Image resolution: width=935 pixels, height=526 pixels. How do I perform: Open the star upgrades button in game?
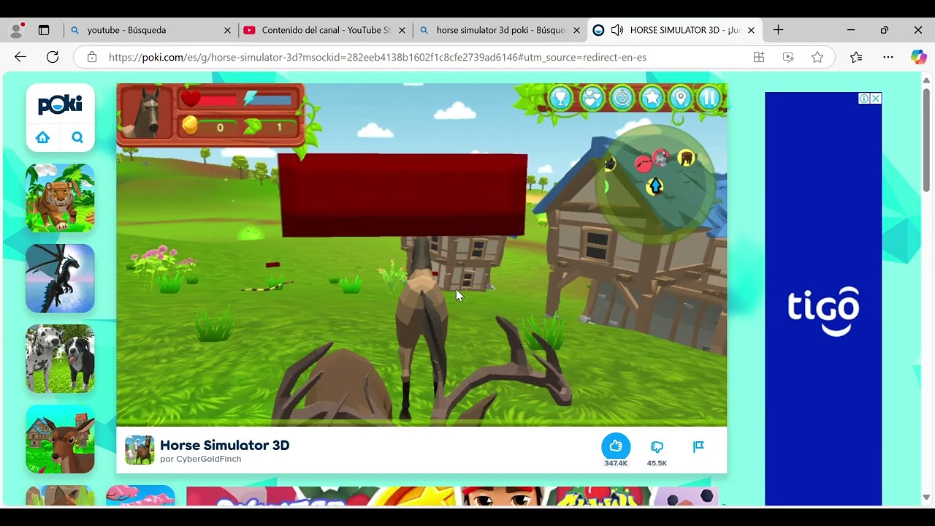(x=651, y=98)
